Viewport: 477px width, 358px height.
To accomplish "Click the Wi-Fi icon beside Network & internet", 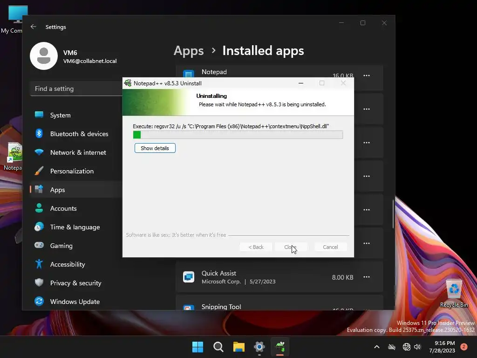I will pyautogui.click(x=39, y=152).
